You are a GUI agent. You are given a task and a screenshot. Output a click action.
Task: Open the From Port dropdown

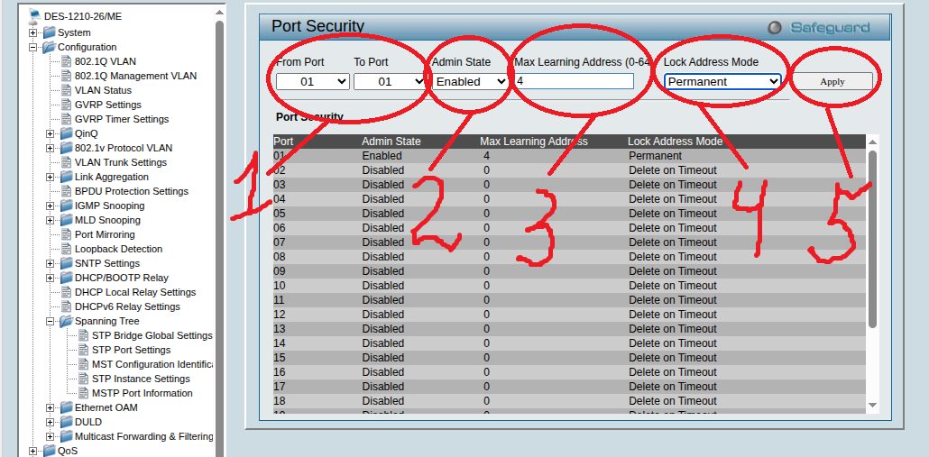(312, 81)
